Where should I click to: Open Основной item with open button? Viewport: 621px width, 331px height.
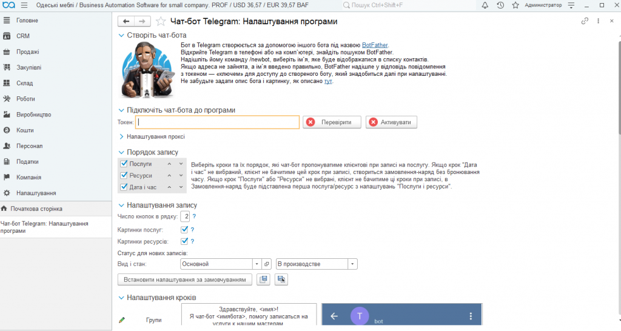click(267, 264)
